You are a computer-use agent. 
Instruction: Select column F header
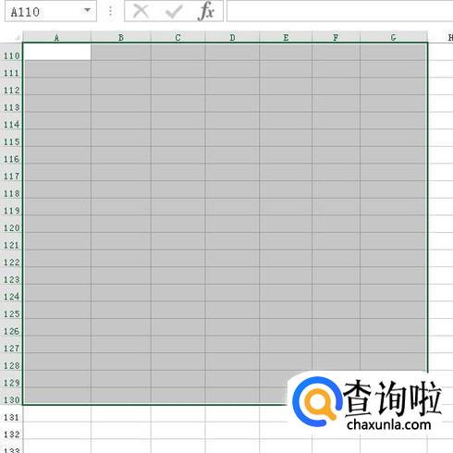(x=336, y=37)
